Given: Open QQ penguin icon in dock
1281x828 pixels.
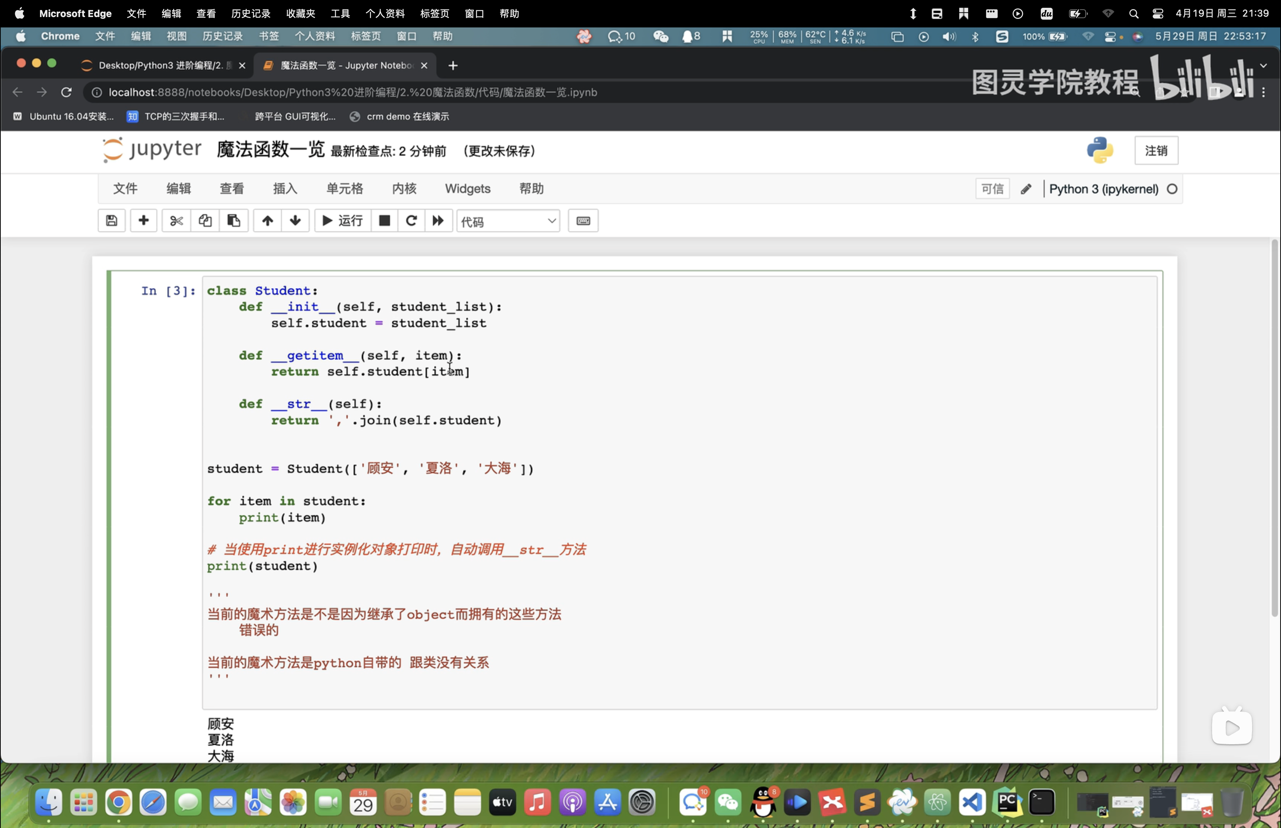Looking at the screenshot, I should [x=763, y=803].
